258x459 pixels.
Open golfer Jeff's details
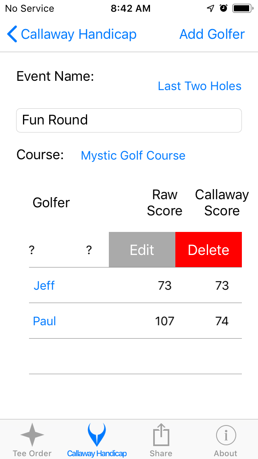coord(44,285)
